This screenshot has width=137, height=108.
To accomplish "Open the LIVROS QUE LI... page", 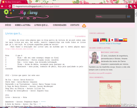I will coord(42,25).
